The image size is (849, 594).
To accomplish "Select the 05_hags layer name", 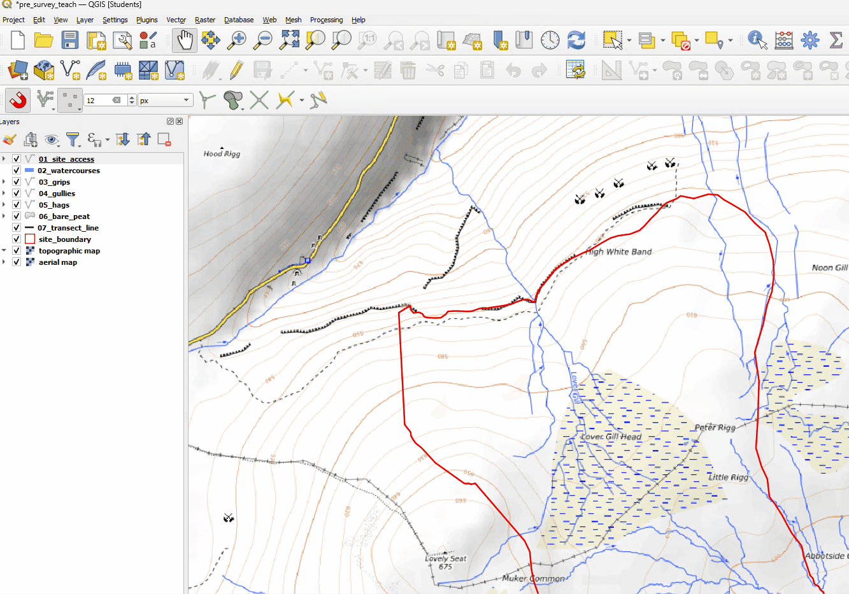I will point(54,205).
